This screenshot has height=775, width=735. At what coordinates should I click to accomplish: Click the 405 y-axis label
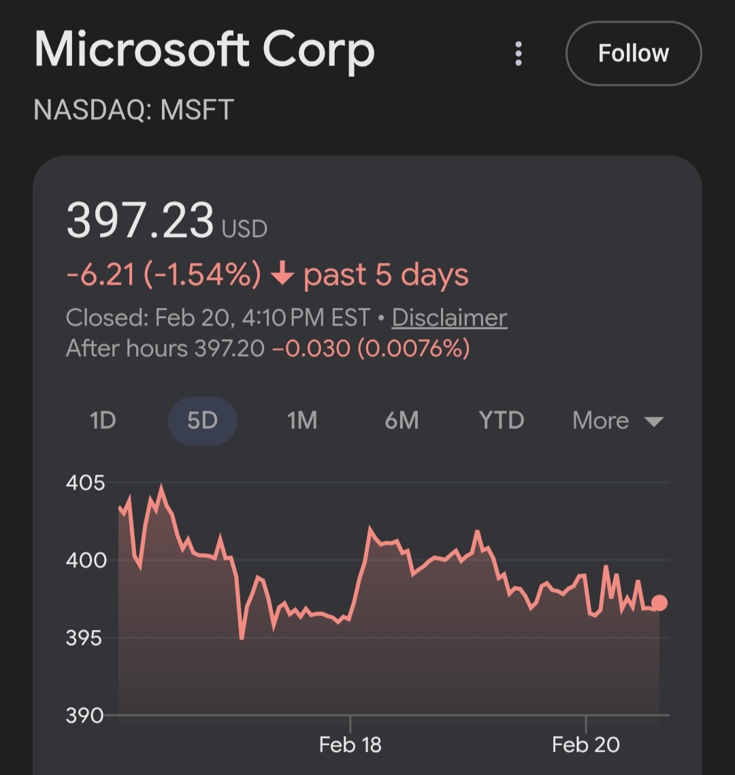85,483
